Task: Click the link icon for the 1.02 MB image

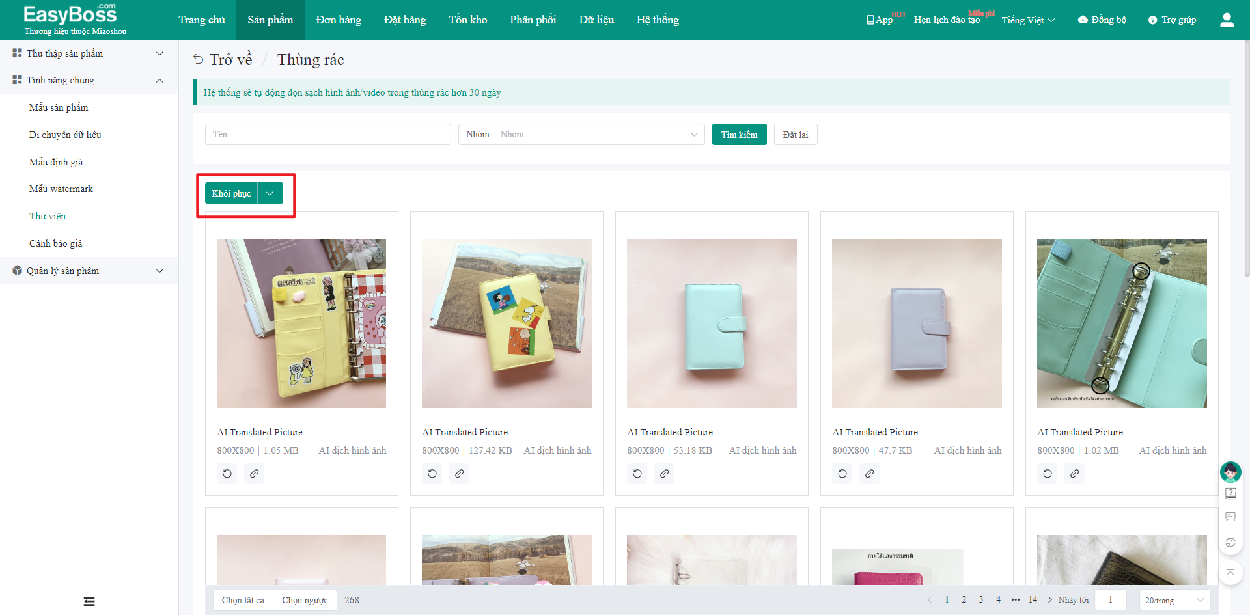Action: [x=1075, y=474]
